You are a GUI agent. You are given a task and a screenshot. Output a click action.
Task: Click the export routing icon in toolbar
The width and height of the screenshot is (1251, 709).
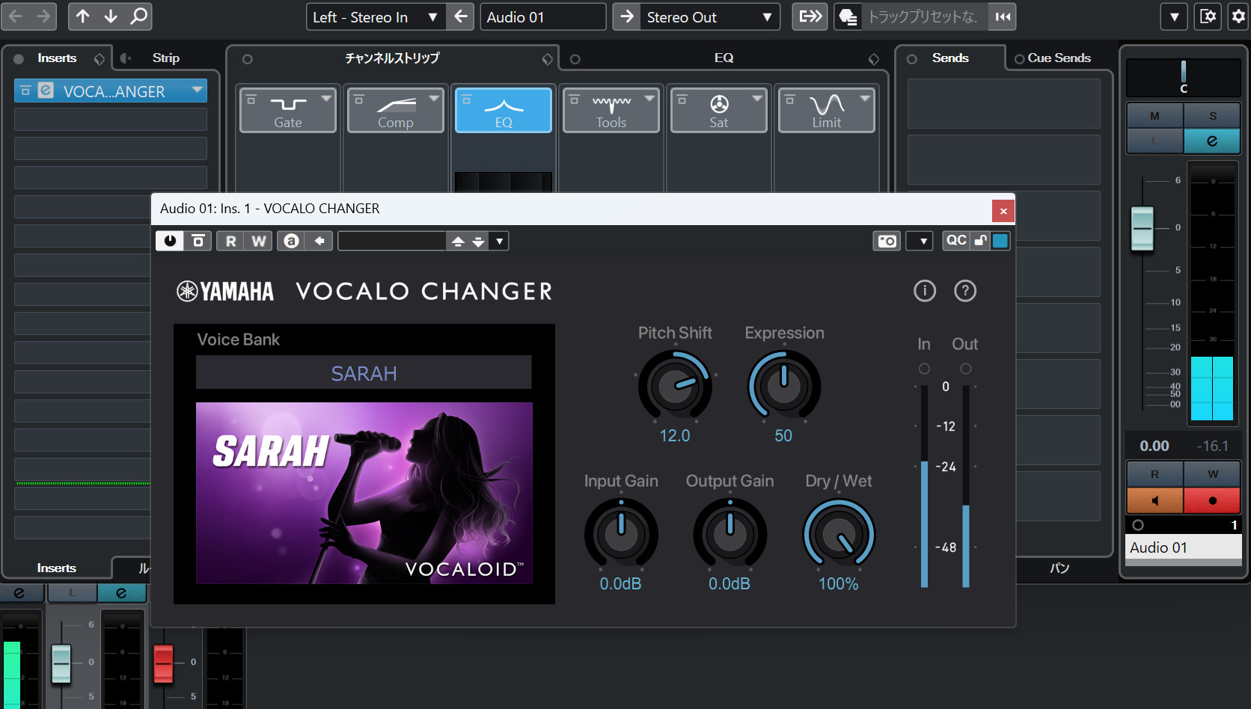point(810,16)
